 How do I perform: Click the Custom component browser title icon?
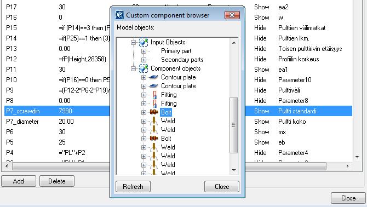point(119,15)
